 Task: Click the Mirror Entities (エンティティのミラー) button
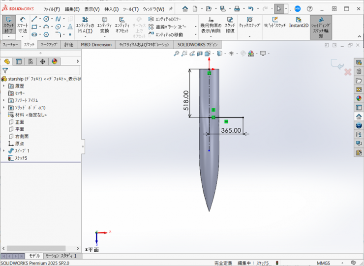(165, 19)
